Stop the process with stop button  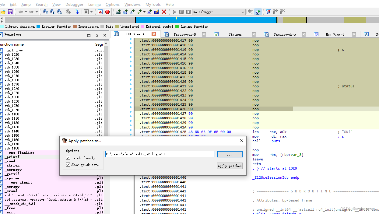(188, 12)
